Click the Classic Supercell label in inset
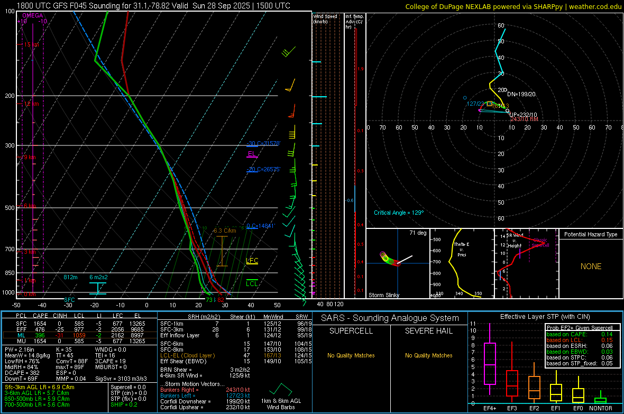 click(540, 243)
